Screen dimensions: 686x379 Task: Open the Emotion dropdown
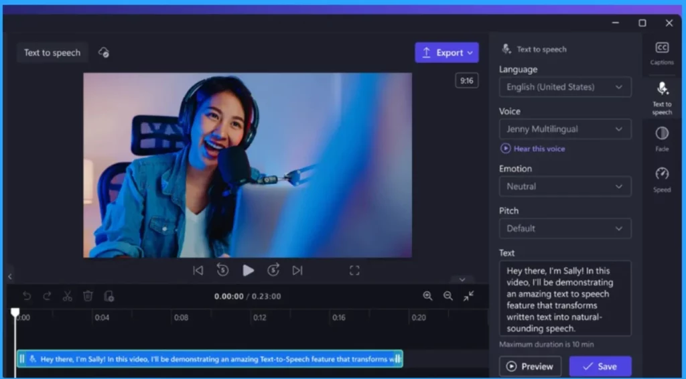565,186
